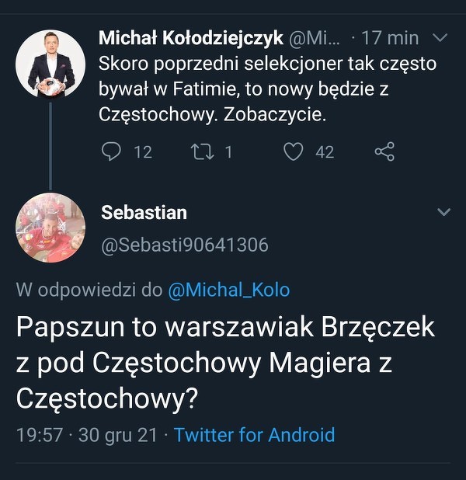Follow the @Michal_Kolo mention link

[228, 290]
